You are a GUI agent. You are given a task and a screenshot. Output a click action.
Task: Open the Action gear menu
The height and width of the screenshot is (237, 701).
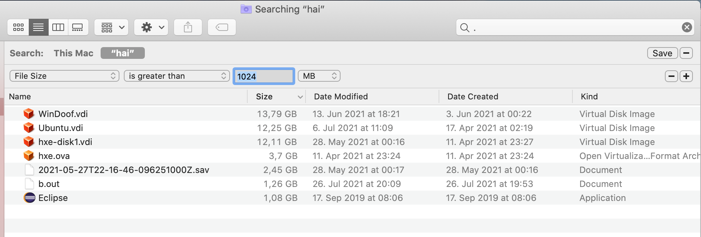point(151,27)
